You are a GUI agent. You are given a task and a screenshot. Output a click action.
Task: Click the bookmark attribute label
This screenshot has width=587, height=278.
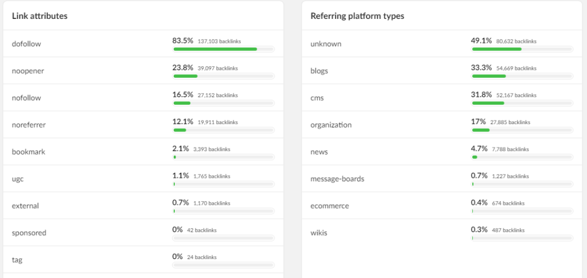[29, 152]
